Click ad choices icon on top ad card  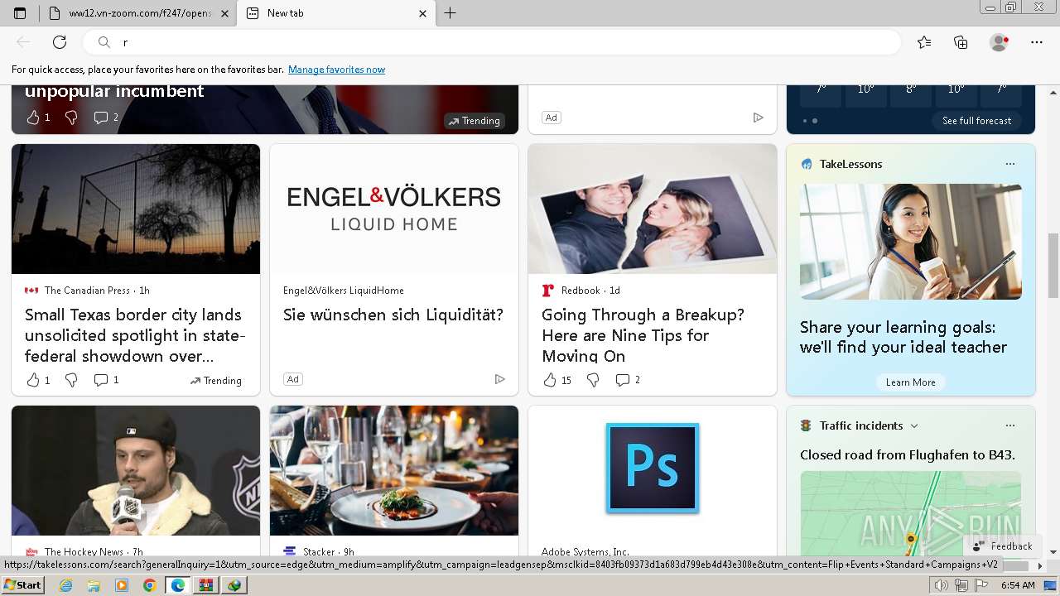click(758, 118)
